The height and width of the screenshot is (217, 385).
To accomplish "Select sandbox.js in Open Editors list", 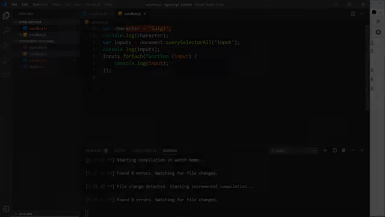I will coord(37,35).
